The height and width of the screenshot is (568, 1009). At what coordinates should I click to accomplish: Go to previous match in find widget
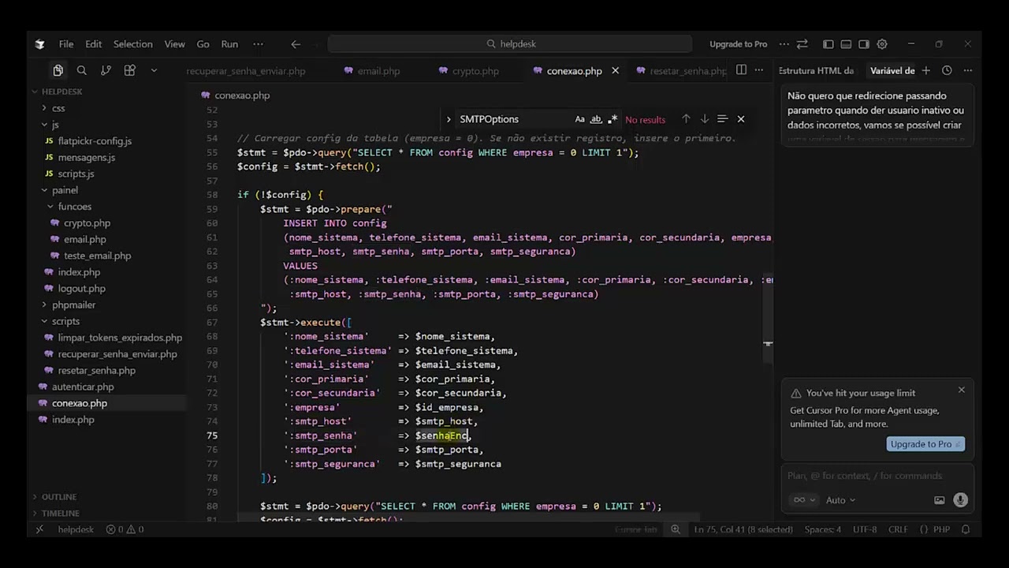coord(686,119)
